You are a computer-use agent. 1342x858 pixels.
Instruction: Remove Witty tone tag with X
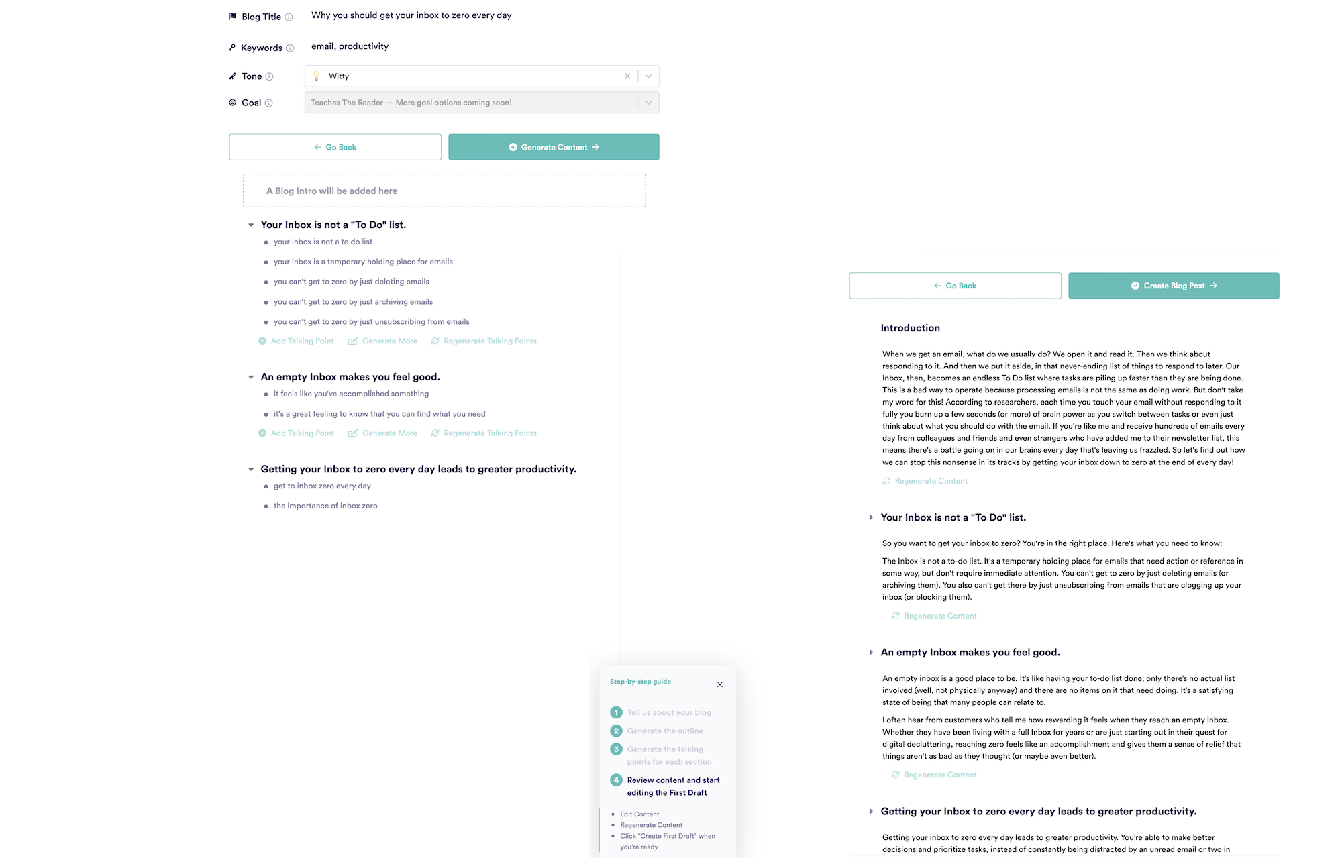coord(627,75)
